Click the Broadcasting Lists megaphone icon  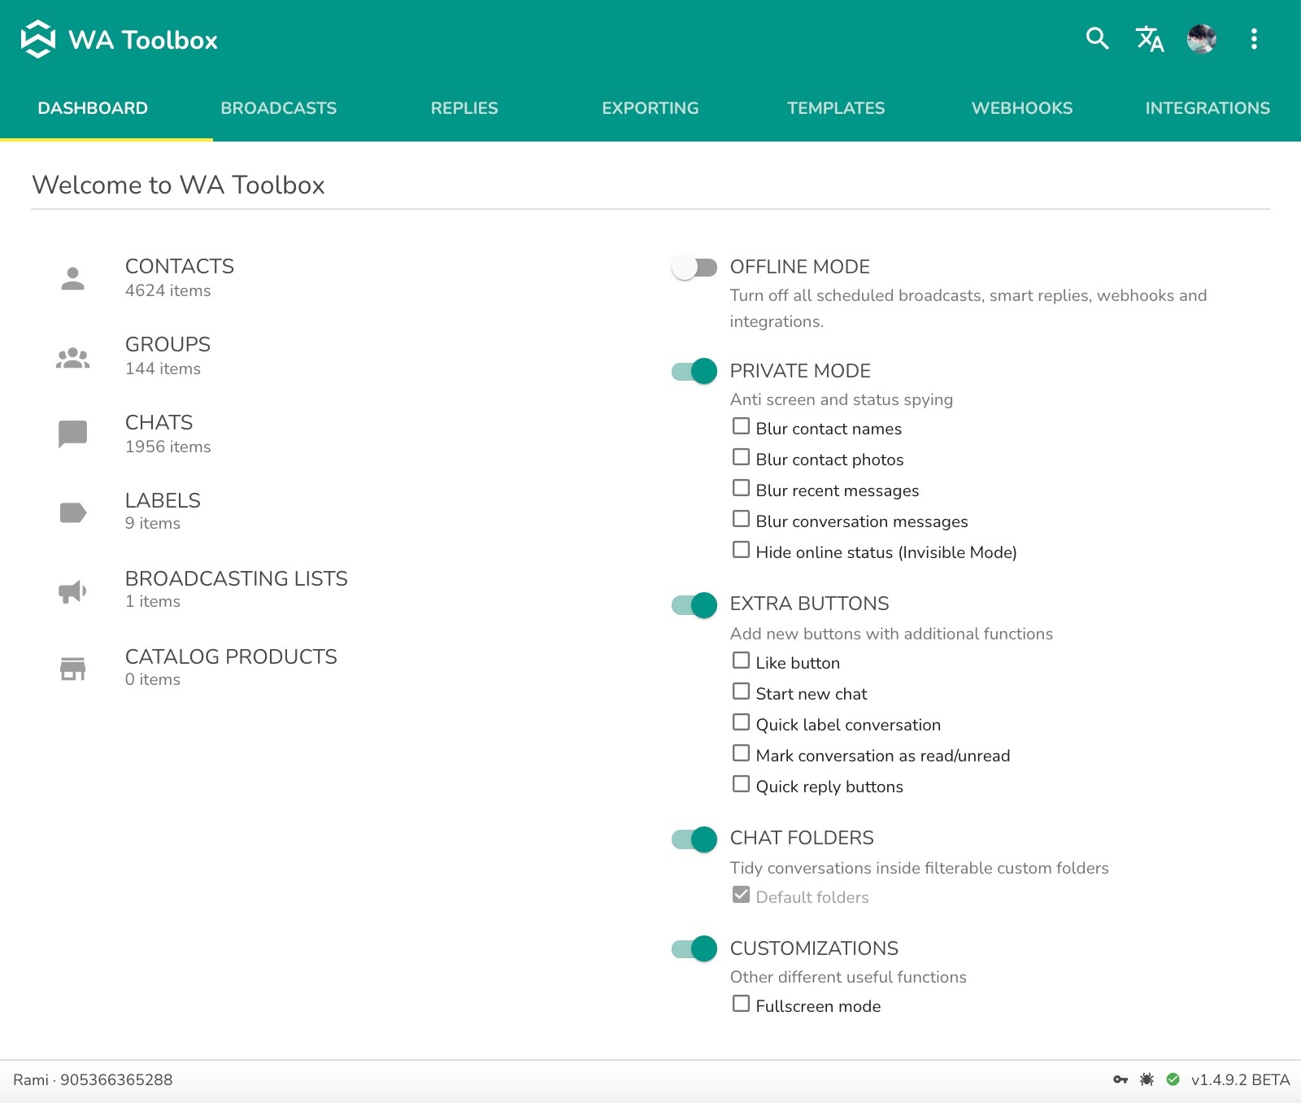73,591
